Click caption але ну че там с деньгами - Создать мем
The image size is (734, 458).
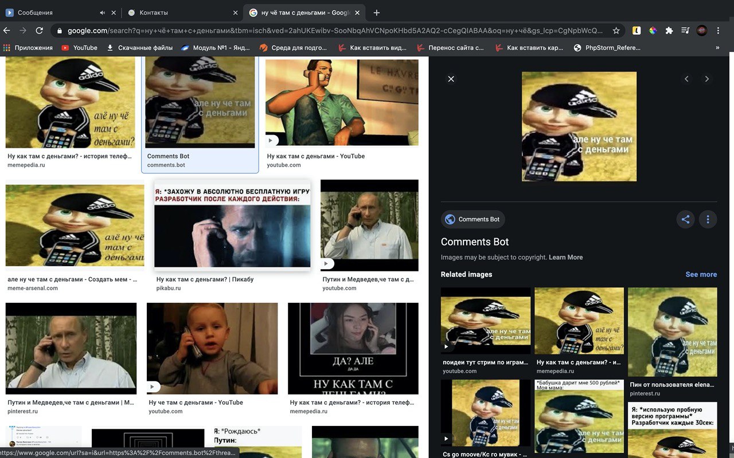click(x=72, y=279)
